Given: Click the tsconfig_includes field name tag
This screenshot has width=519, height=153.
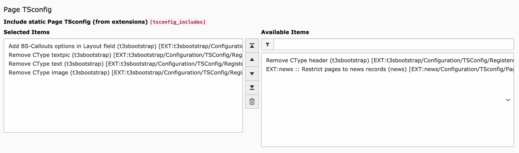Looking at the screenshot, I should (178, 22).
